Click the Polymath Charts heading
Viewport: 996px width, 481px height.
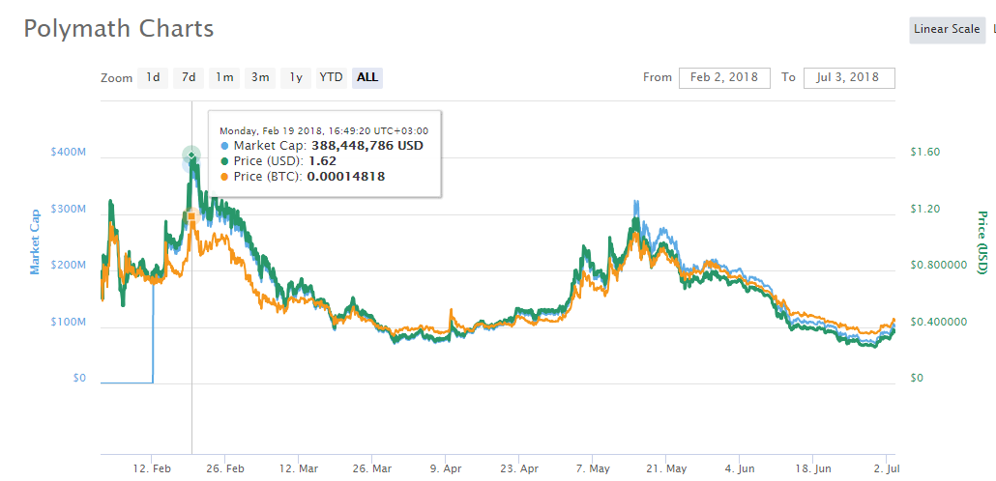pyautogui.click(x=119, y=29)
